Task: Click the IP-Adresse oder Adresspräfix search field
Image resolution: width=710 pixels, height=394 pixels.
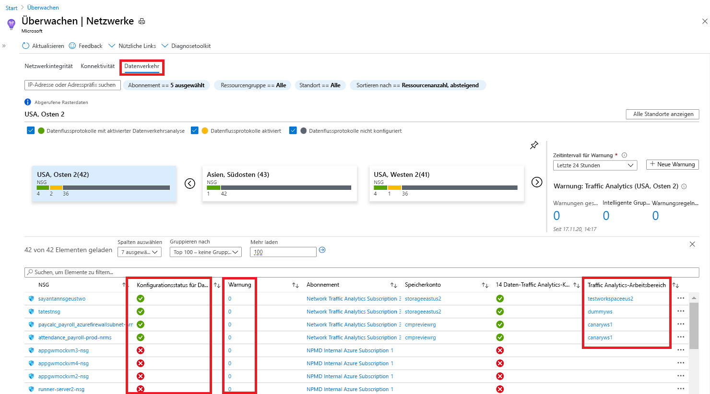Action: click(x=72, y=85)
